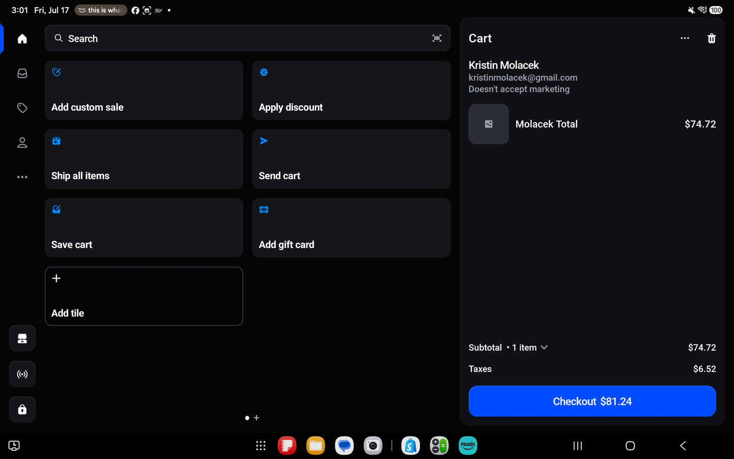Open the Customers person icon in sidebar
Screen dimensions: 734x459
coord(22,142)
